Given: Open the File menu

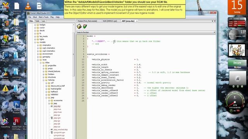Looking at the screenshot, I should click(x=29, y=17).
